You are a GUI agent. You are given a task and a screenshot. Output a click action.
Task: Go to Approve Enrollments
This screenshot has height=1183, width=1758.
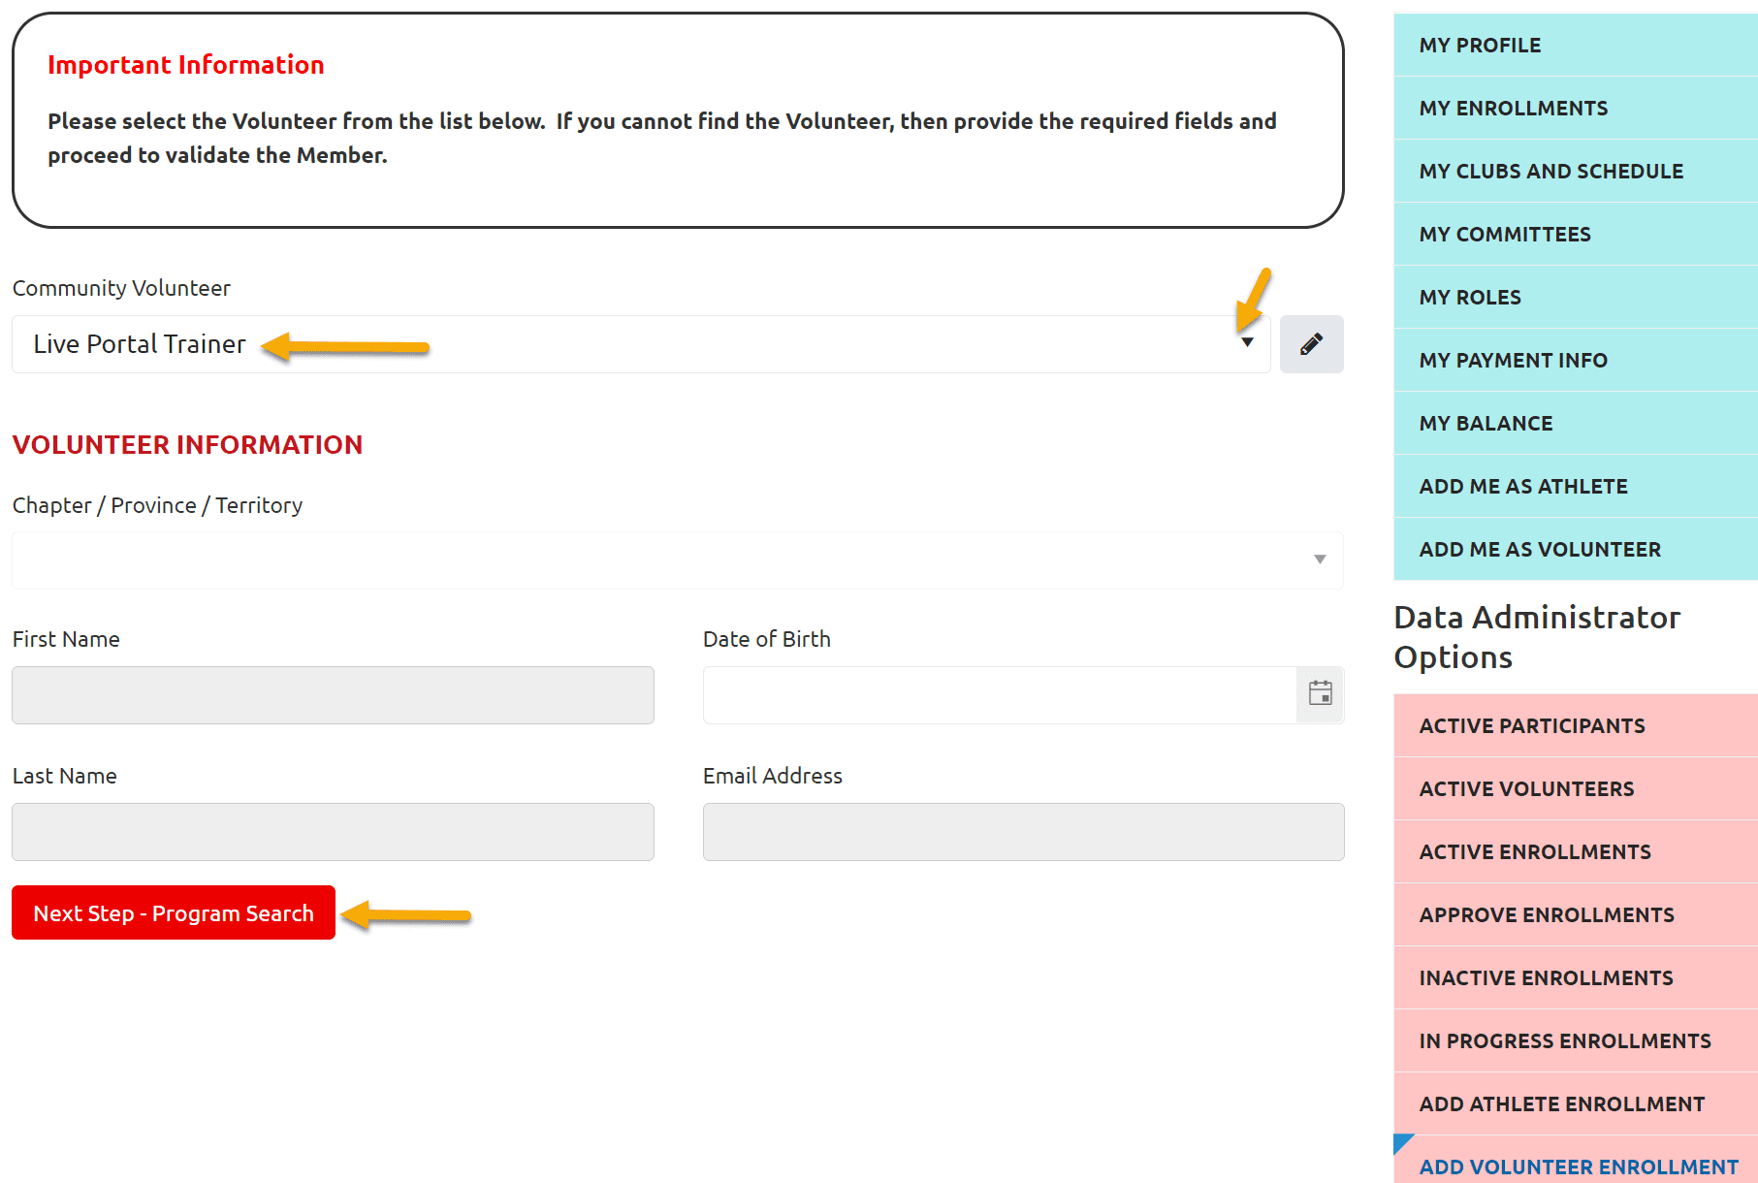coord(1576,914)
